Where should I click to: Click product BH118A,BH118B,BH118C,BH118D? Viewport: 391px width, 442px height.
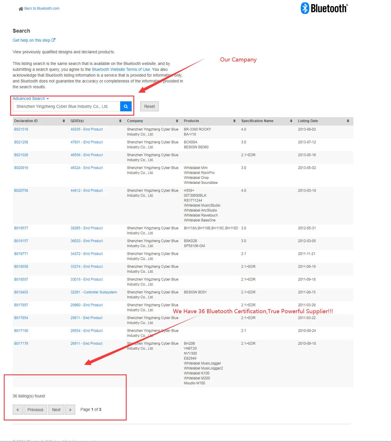tap(211, 228)
